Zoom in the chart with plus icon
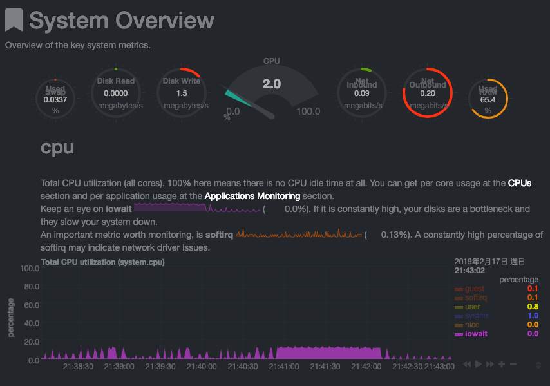The width and height of the screenshot is (550, 386). point(502,364)
